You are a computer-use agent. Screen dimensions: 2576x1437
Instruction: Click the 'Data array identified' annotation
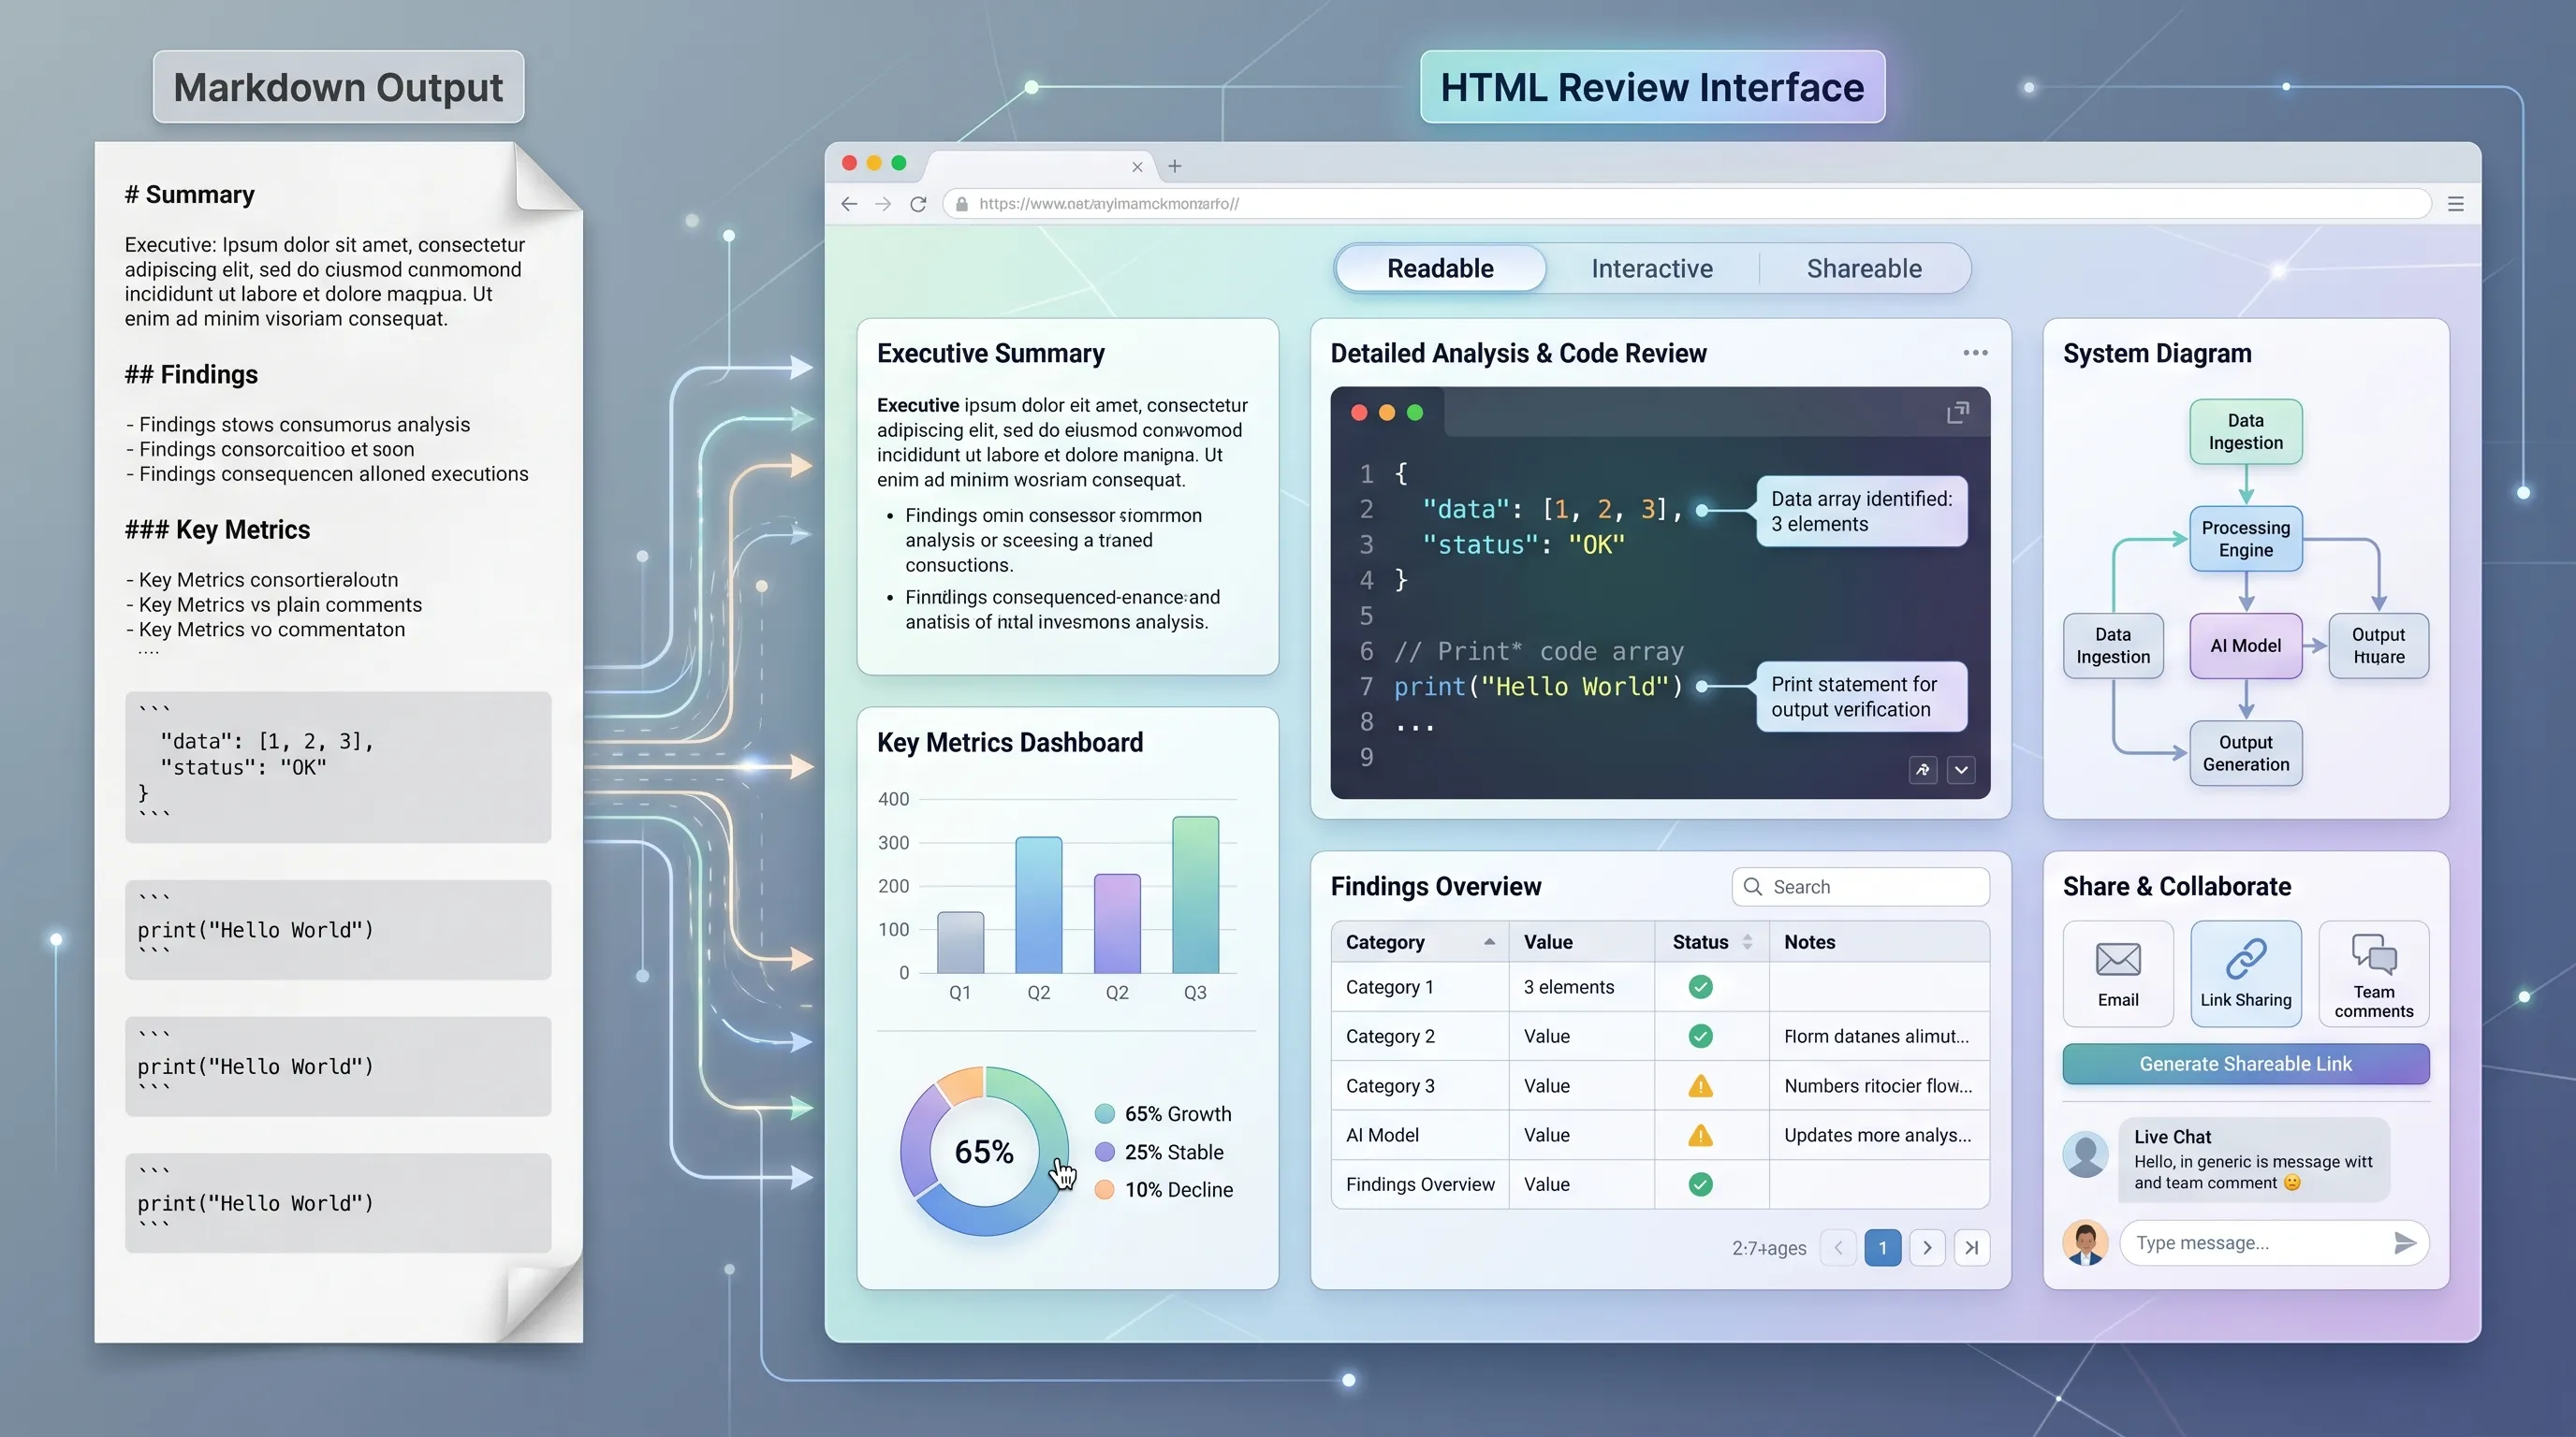click(x=1862, y=511)
